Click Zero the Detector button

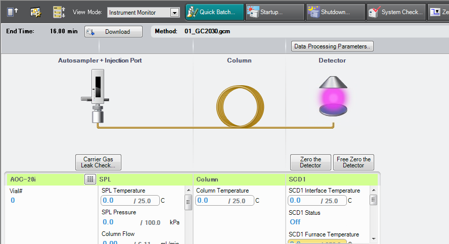click(310, 162)
